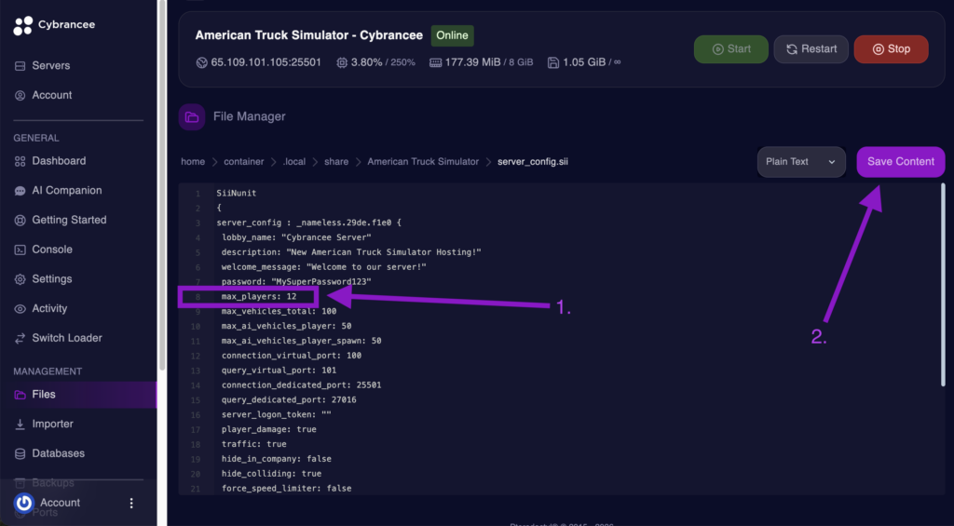Click the connection_virtual_port: 100 line
The height and width of the screenshot is (526, 954).
[292, 356]
